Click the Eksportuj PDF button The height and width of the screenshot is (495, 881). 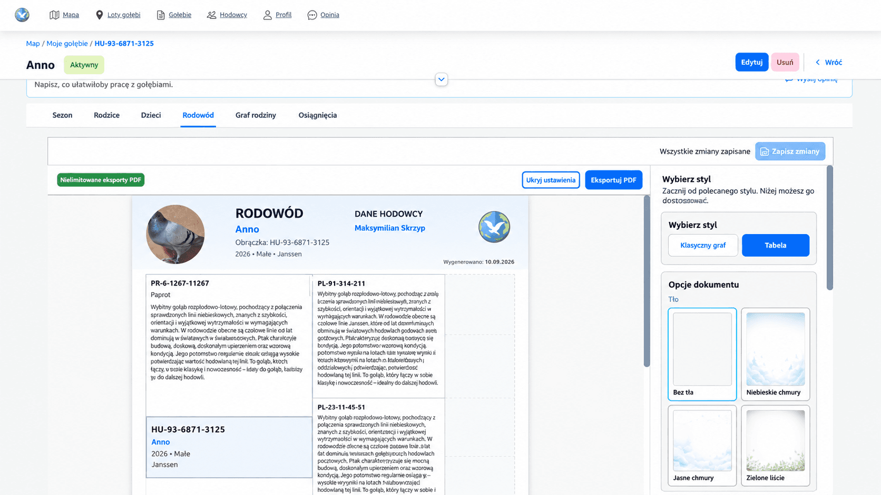613,180
